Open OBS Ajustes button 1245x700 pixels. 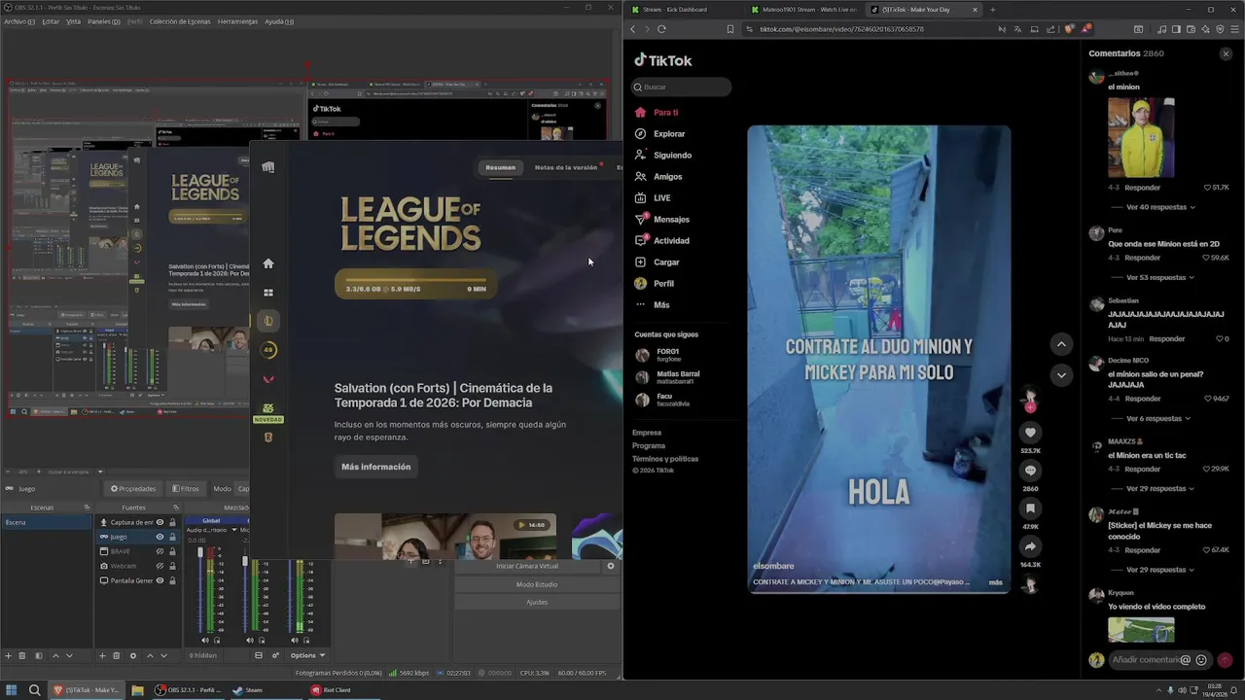click(537, 602)
